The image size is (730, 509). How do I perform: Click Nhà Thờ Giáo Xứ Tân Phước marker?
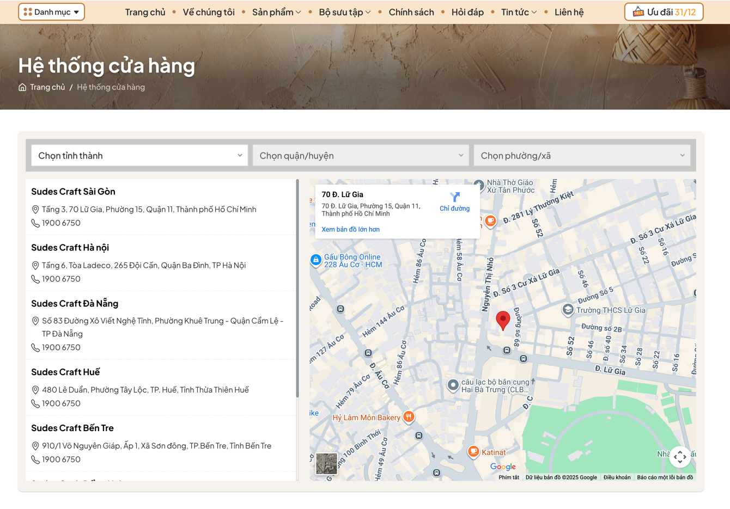click(478, 185)
